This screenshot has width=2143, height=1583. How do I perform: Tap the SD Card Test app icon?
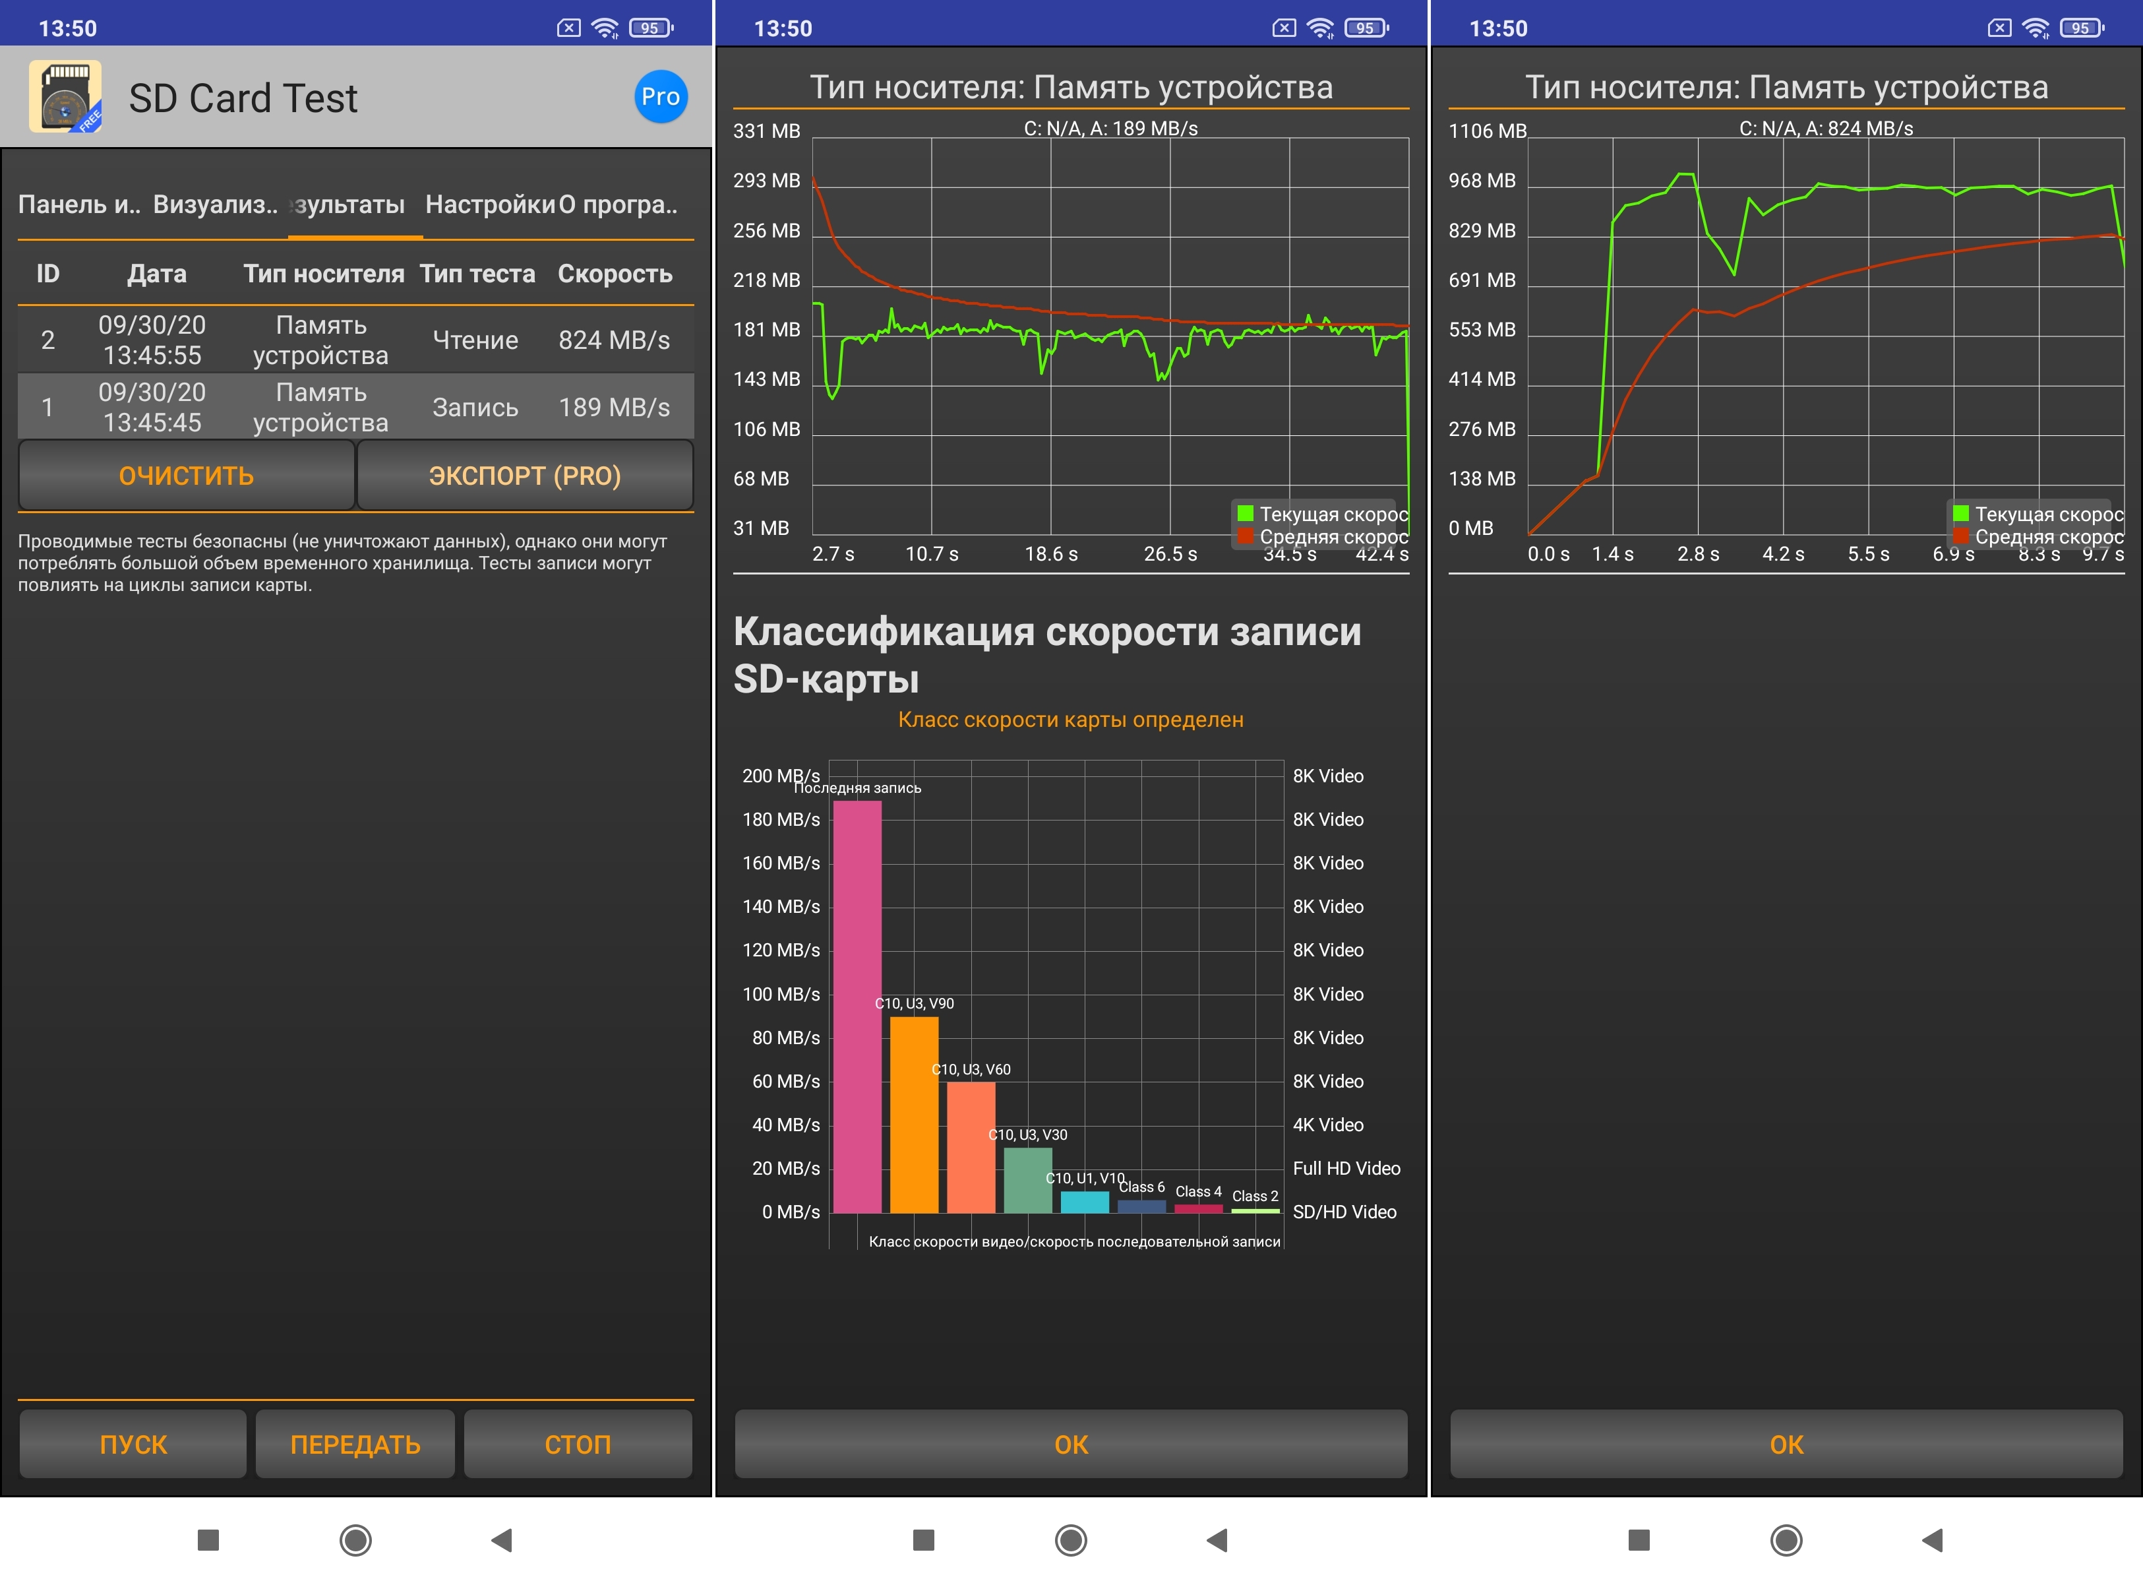tap(65, 97)
